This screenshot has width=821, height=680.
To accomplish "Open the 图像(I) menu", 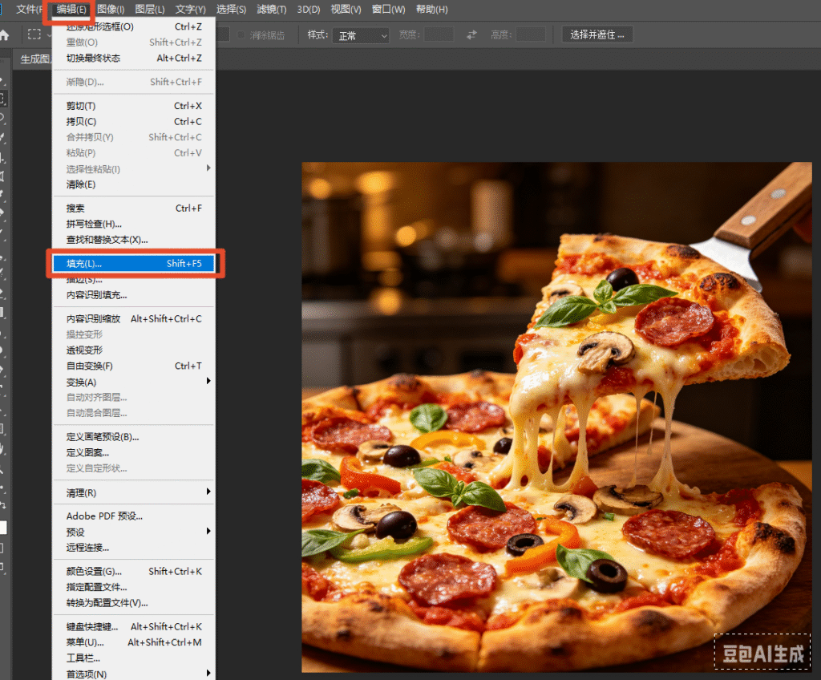I will (x=111, y=10).
